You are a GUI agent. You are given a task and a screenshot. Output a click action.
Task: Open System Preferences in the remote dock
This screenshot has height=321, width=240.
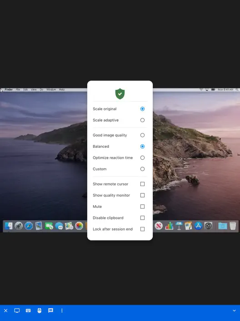[x=208, y=226]
